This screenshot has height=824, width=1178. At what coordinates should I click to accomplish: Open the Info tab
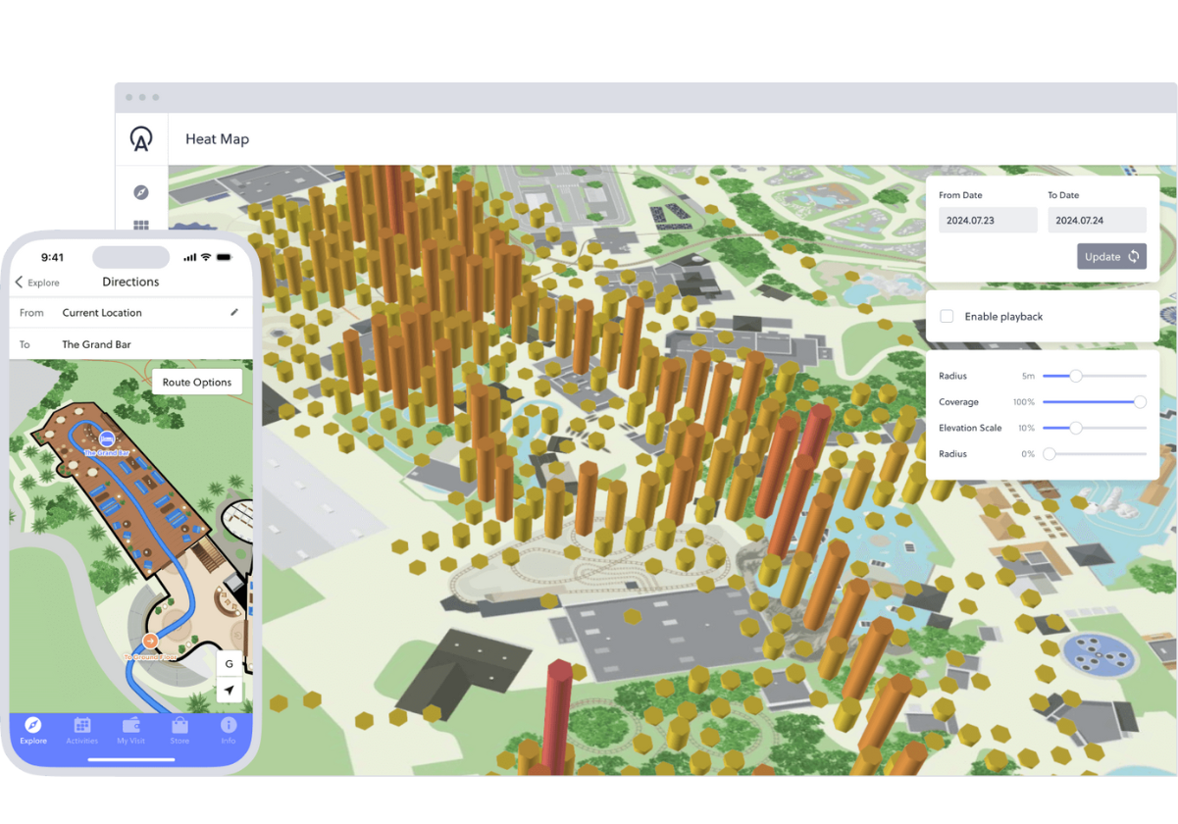pos(229,729)
